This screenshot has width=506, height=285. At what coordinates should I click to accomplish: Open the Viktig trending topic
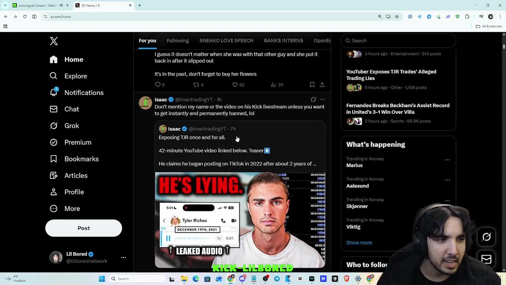(x=353, y=227)
